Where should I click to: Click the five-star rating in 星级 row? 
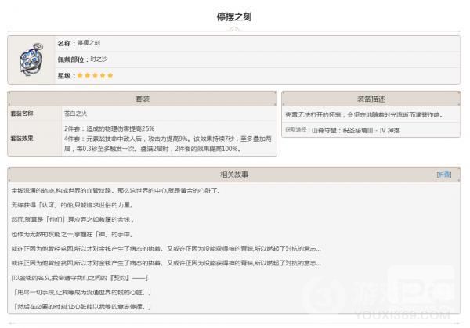pyautogui.click(x=95, y=75)
